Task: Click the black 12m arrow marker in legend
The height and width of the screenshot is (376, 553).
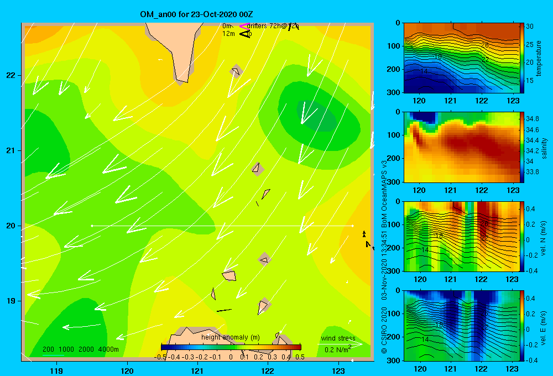Action: point(244,34)
